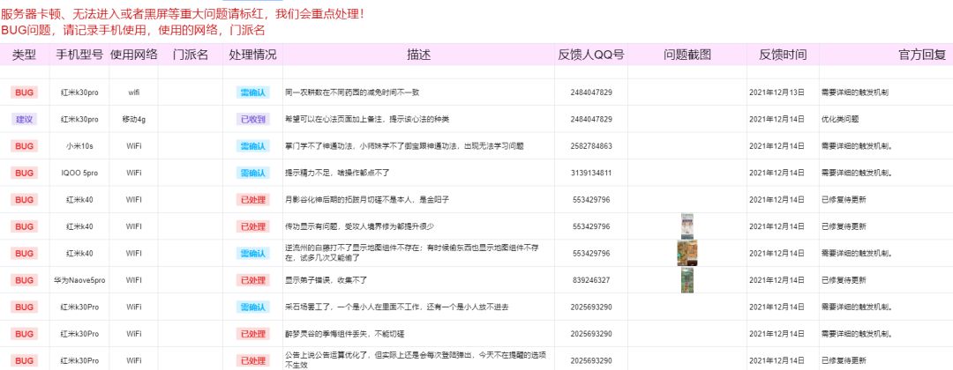Select the 描述 column header
The image size is (953, 370).
[419, 55]
